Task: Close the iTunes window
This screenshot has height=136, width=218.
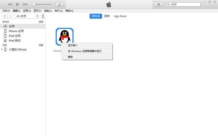Action: (215, 2)
